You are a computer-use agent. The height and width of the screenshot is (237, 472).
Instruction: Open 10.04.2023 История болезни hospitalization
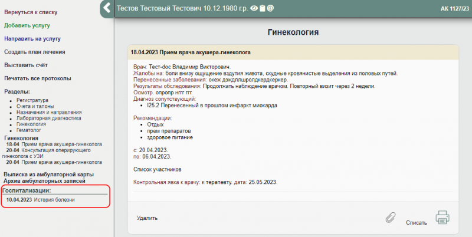coord(44,200)
